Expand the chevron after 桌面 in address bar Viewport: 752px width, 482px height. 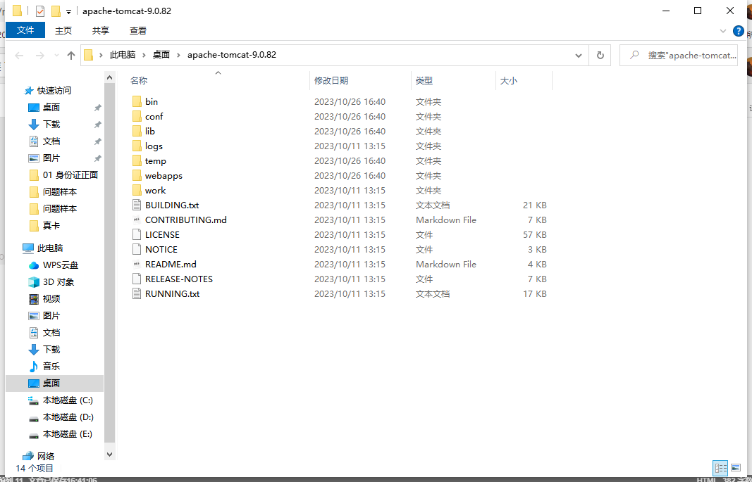click(178, 55)
